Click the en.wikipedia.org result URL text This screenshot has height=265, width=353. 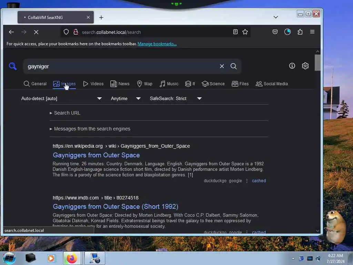click(x=121, y=146)
